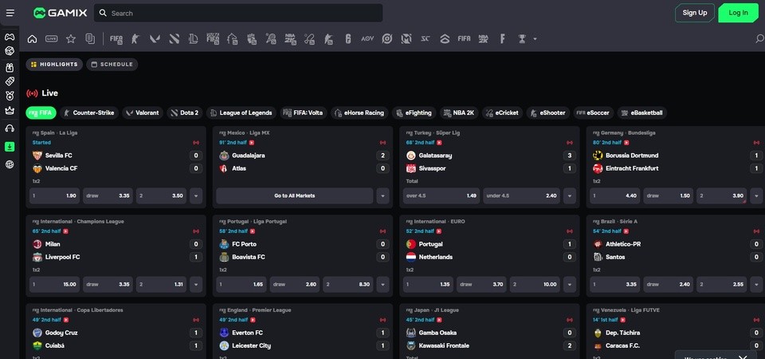Click the search magnifier at toolbar right edge

(x=759, y=38)
